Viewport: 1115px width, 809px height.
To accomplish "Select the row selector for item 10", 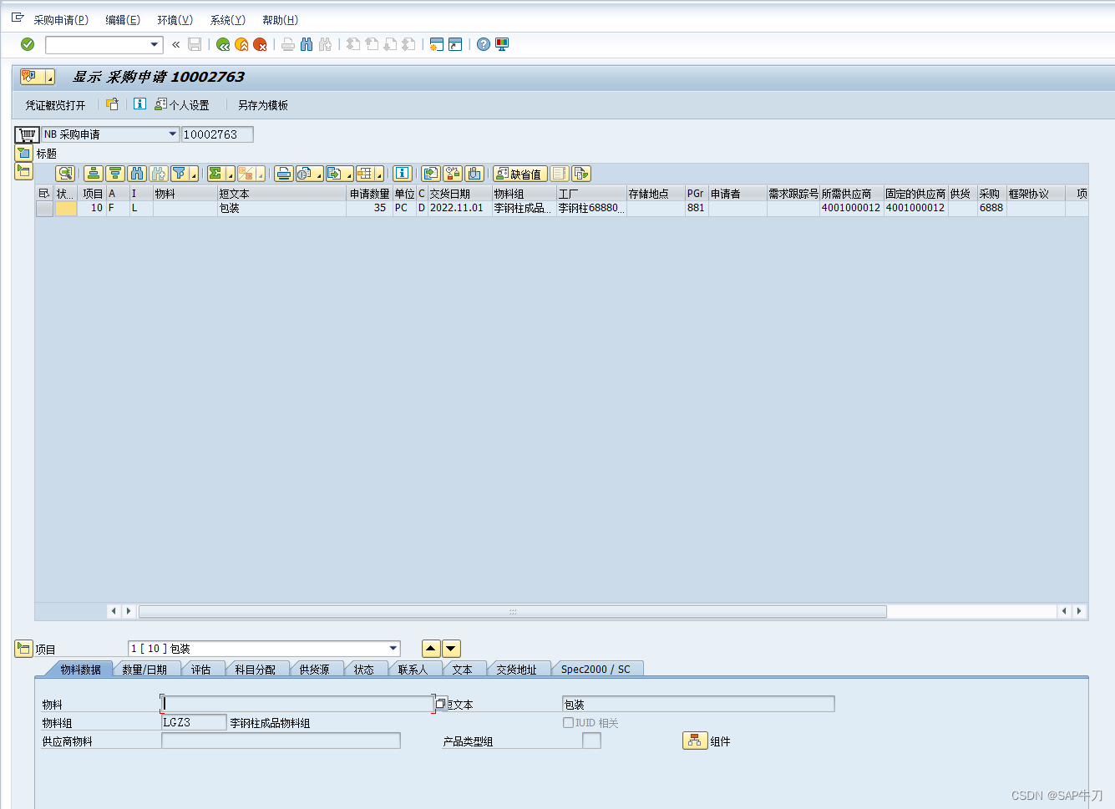I will [44, 208].
